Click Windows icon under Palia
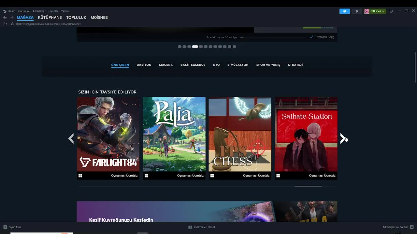 coord(146,175)
